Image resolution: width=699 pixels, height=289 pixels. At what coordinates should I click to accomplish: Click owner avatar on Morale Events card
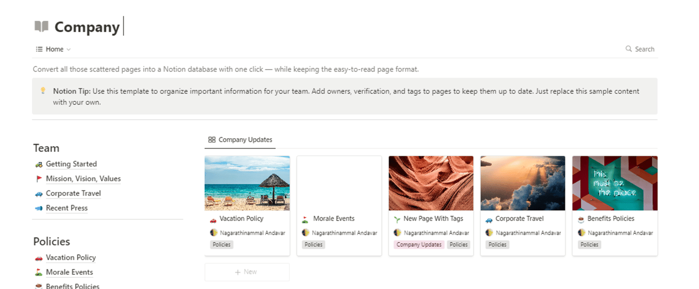pos(305,232)
